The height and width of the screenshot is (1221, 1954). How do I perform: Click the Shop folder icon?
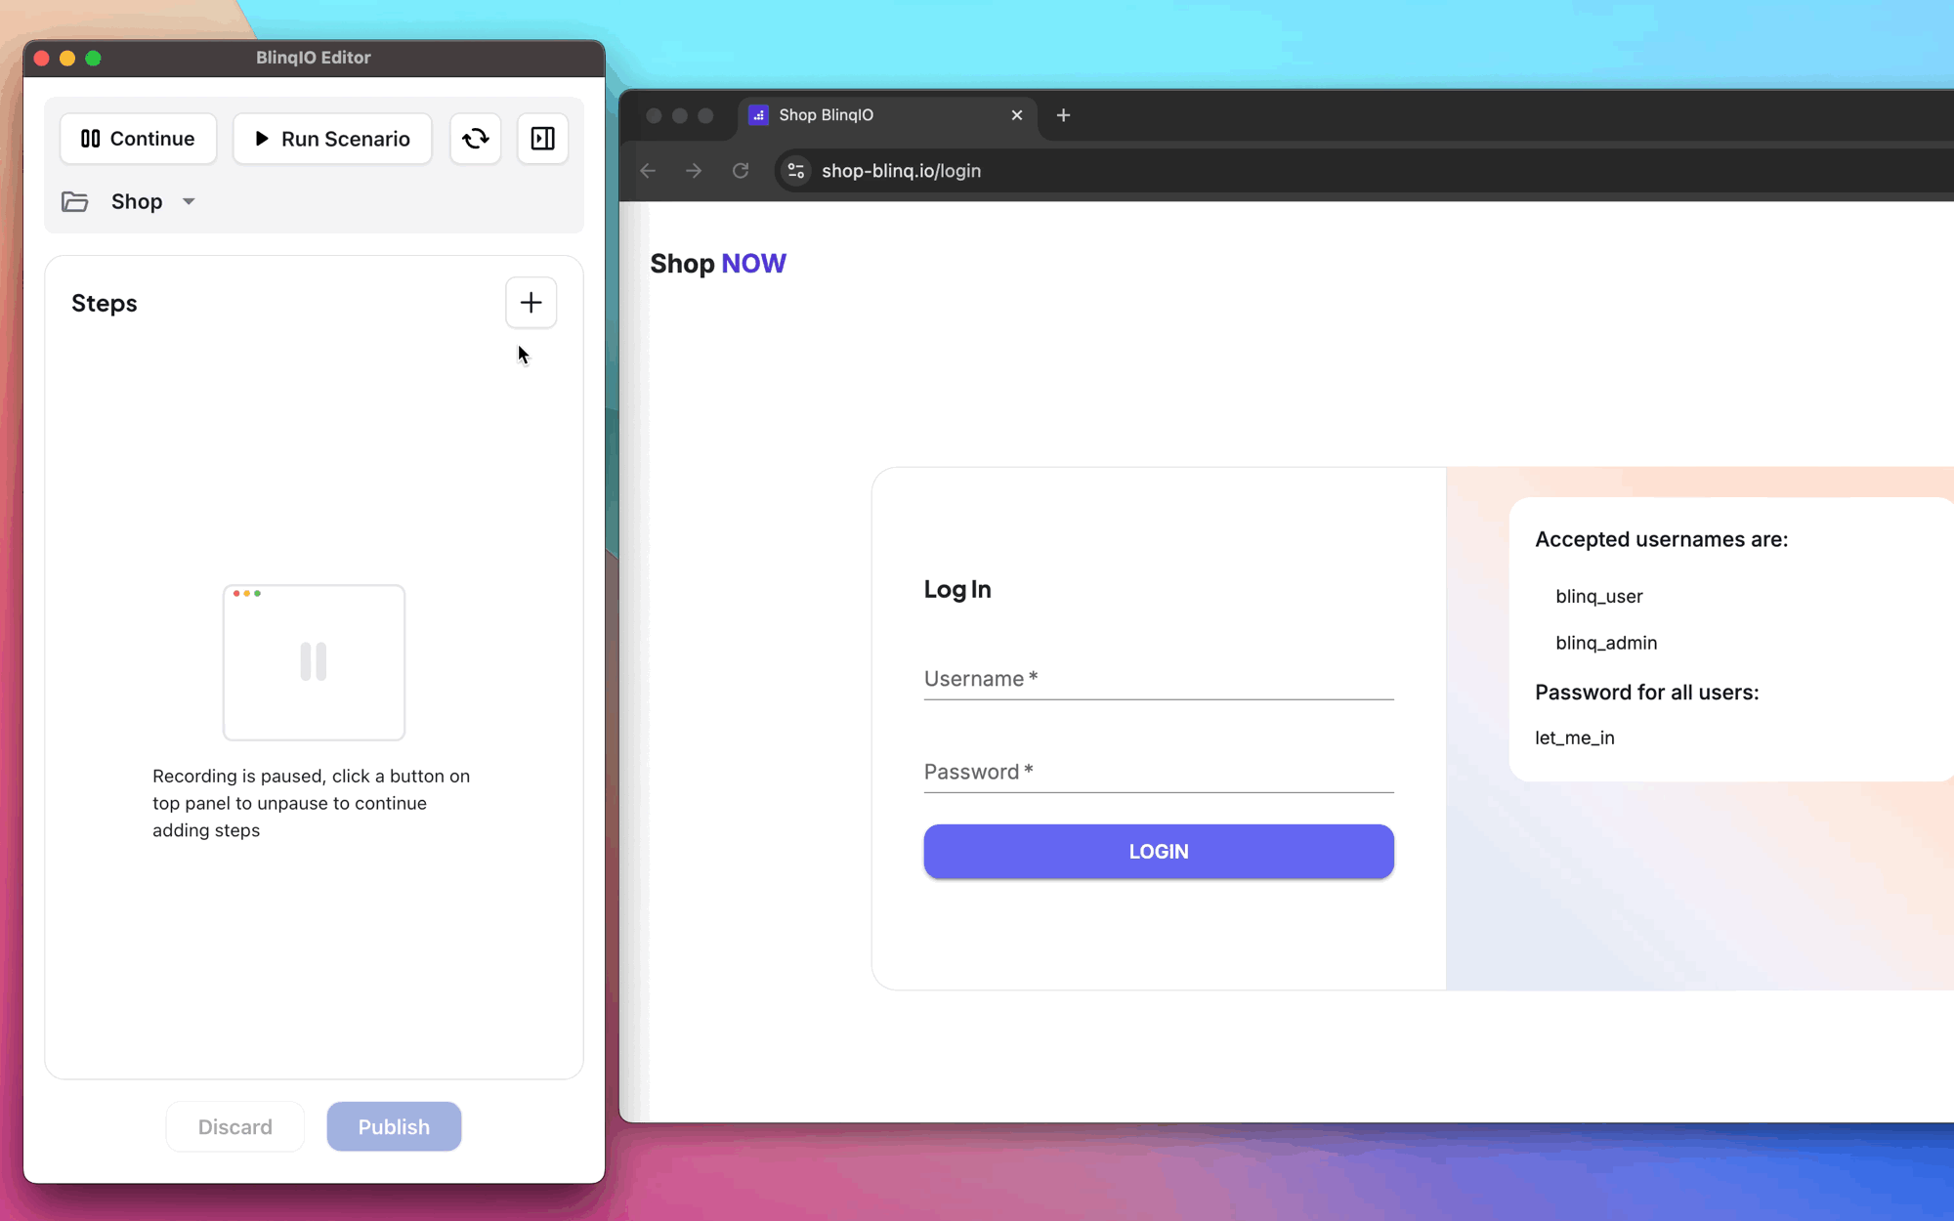(x=76, y=201)
